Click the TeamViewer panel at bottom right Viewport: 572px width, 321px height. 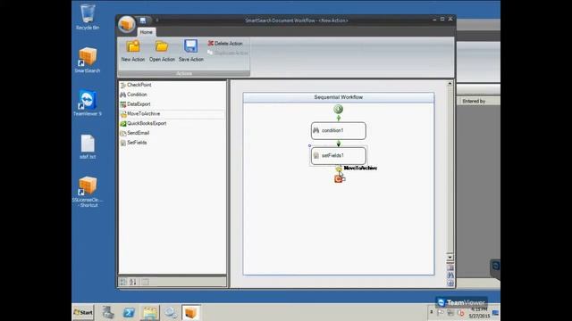(461, 302)
